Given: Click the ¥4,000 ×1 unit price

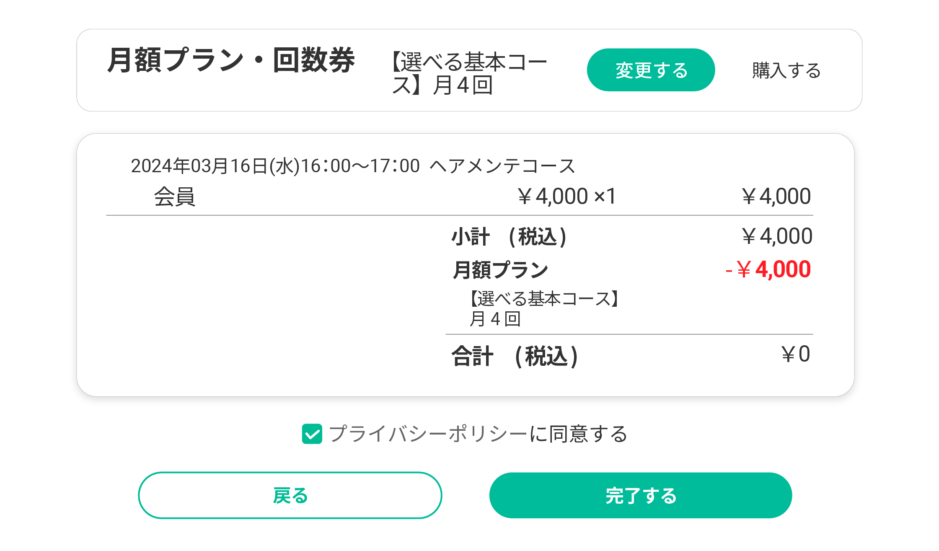Looking at the screenshot, I should (566, 197).
